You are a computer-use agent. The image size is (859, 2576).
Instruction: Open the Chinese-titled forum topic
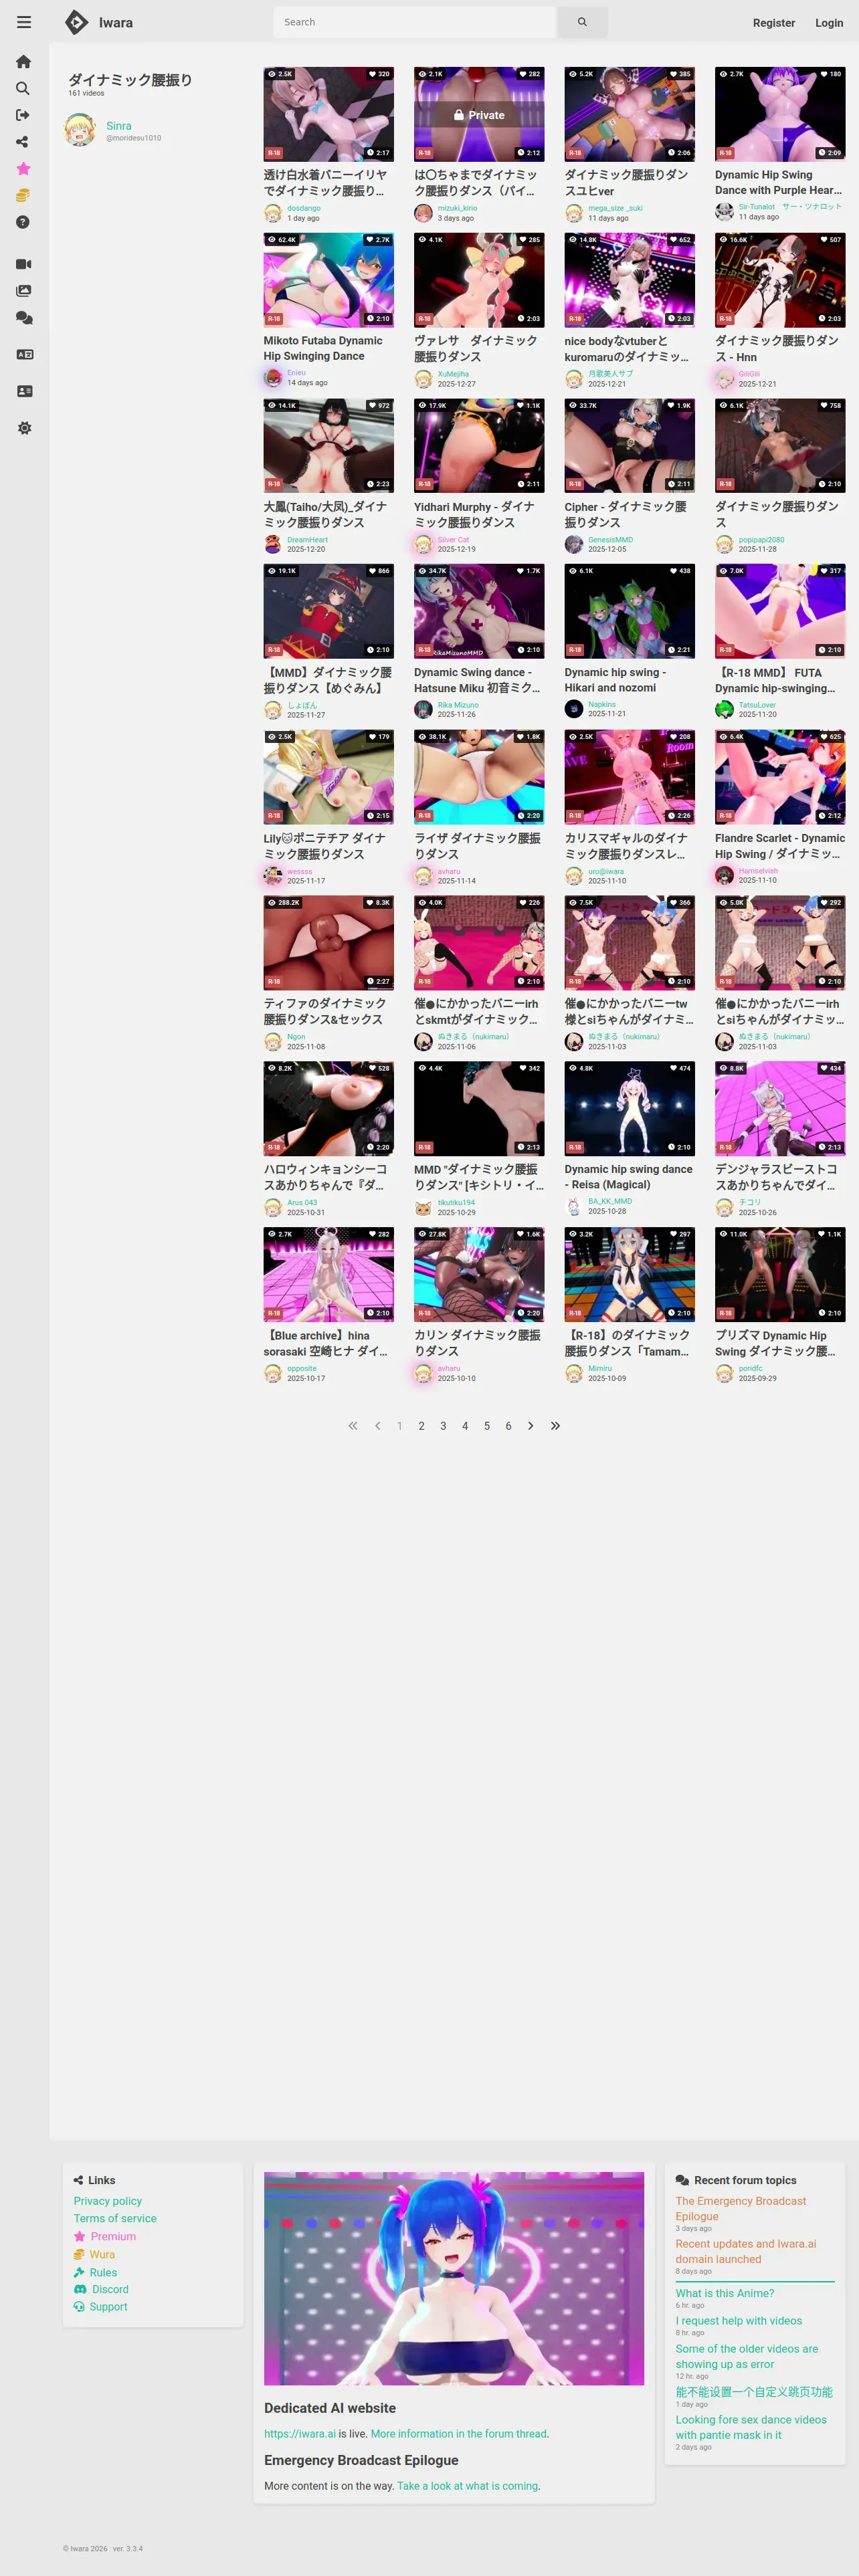753,2392
